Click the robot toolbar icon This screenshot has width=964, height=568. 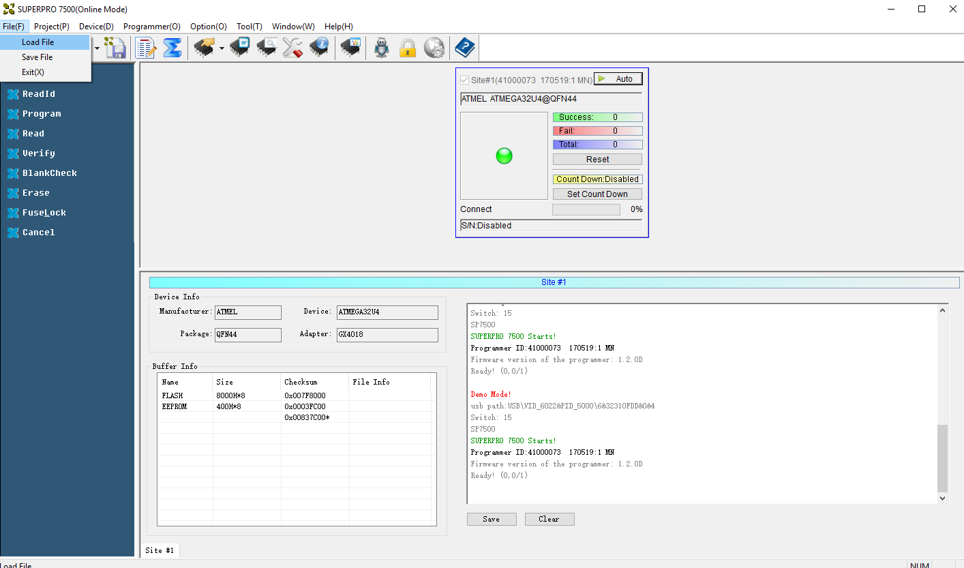pyautogui.click(x=382, y=48)
